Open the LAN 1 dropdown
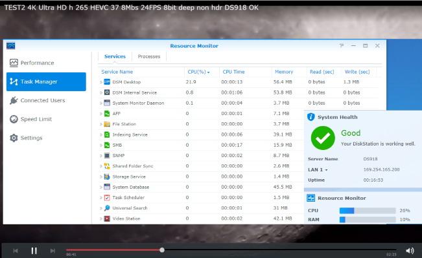This screenshot has width=422, height=258. [x=318, y=169]
